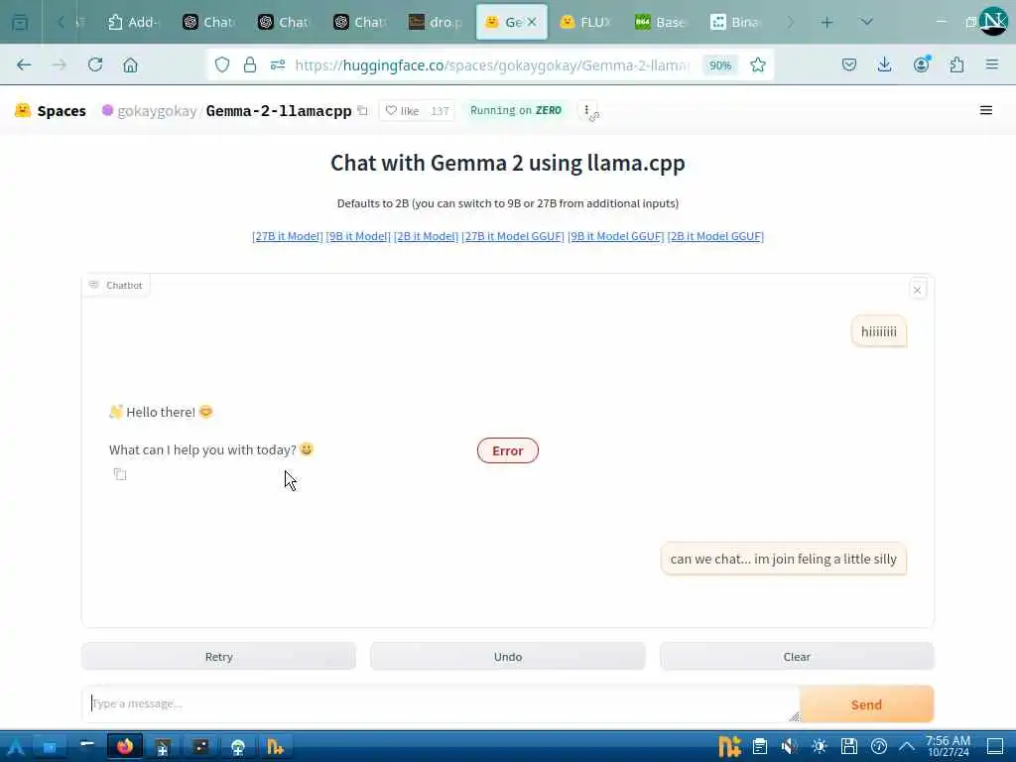
Task: Open the volume control in tray
Action: point(789,747)
